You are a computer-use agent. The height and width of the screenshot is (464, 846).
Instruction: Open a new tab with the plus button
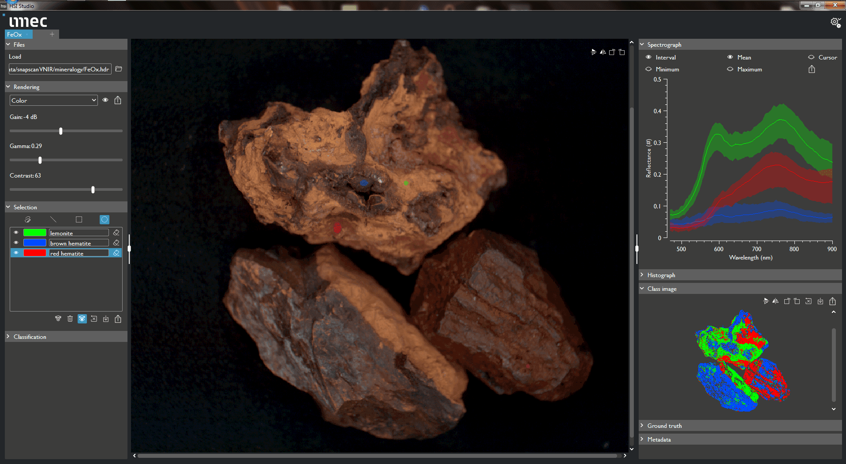pos(52,34)
